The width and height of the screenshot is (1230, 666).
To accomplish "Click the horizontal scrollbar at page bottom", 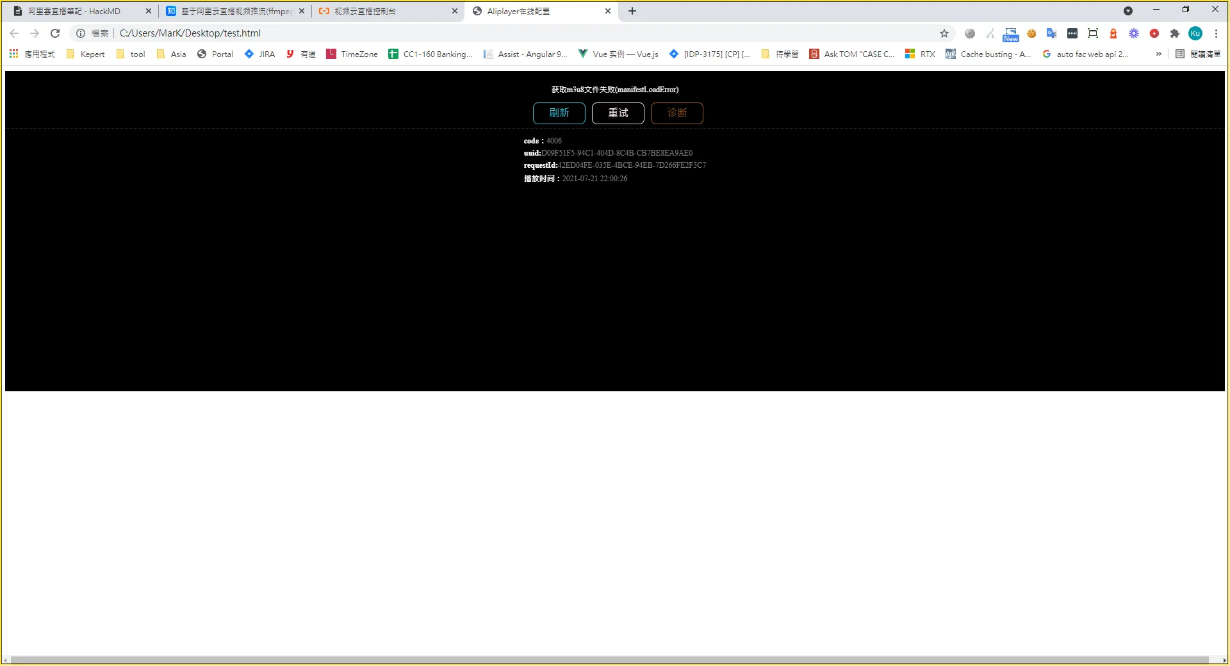I will [609, 660].
